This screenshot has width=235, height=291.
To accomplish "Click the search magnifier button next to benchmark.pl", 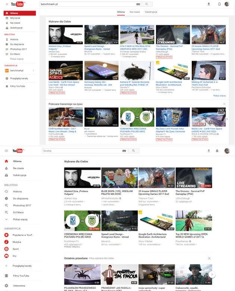I will 147,4.
